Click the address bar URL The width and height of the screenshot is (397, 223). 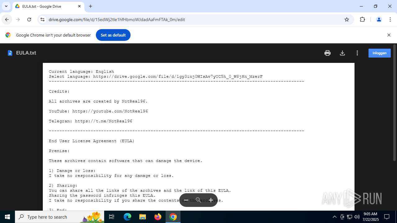117,20
